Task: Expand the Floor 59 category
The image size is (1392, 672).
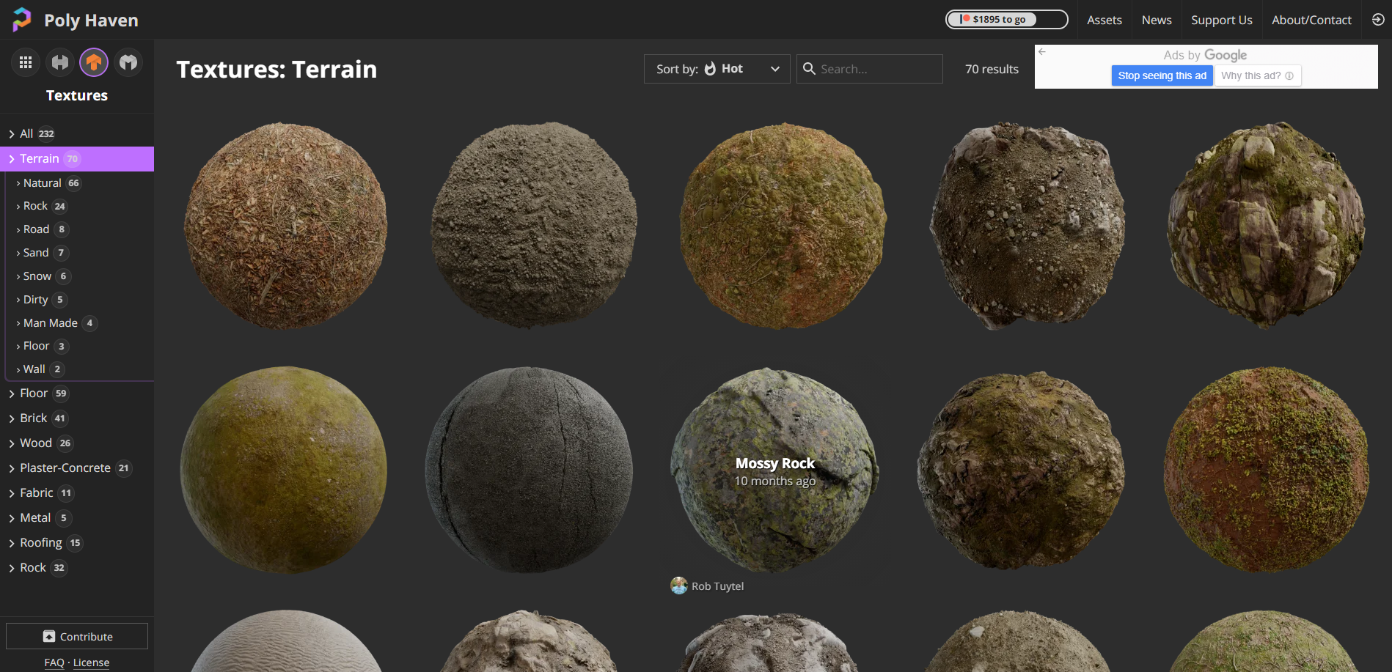Action: pyautogui.click(x=77, y=394)
